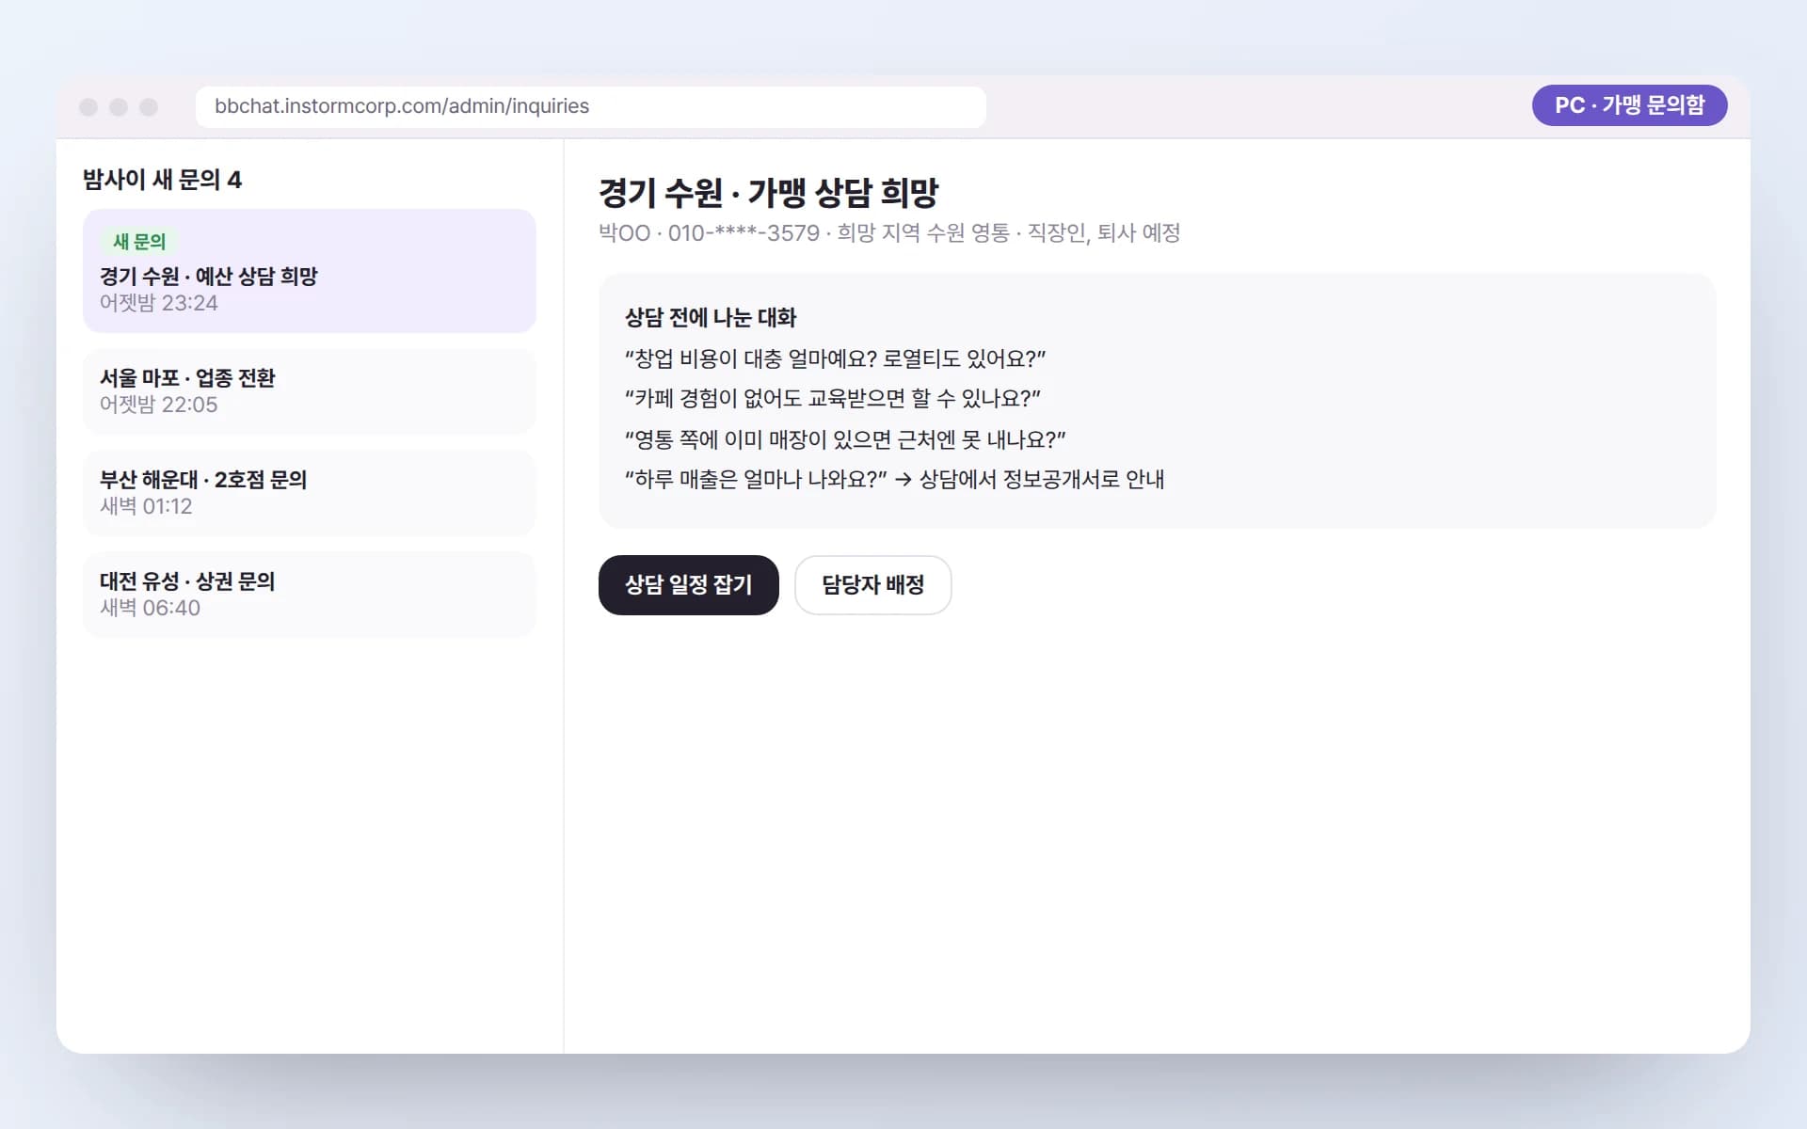Click the quote about 카페 경험이 없어도
The height and width of the screenshot is (1129, 1807).
pyautogui.click(x=832, y=399)
